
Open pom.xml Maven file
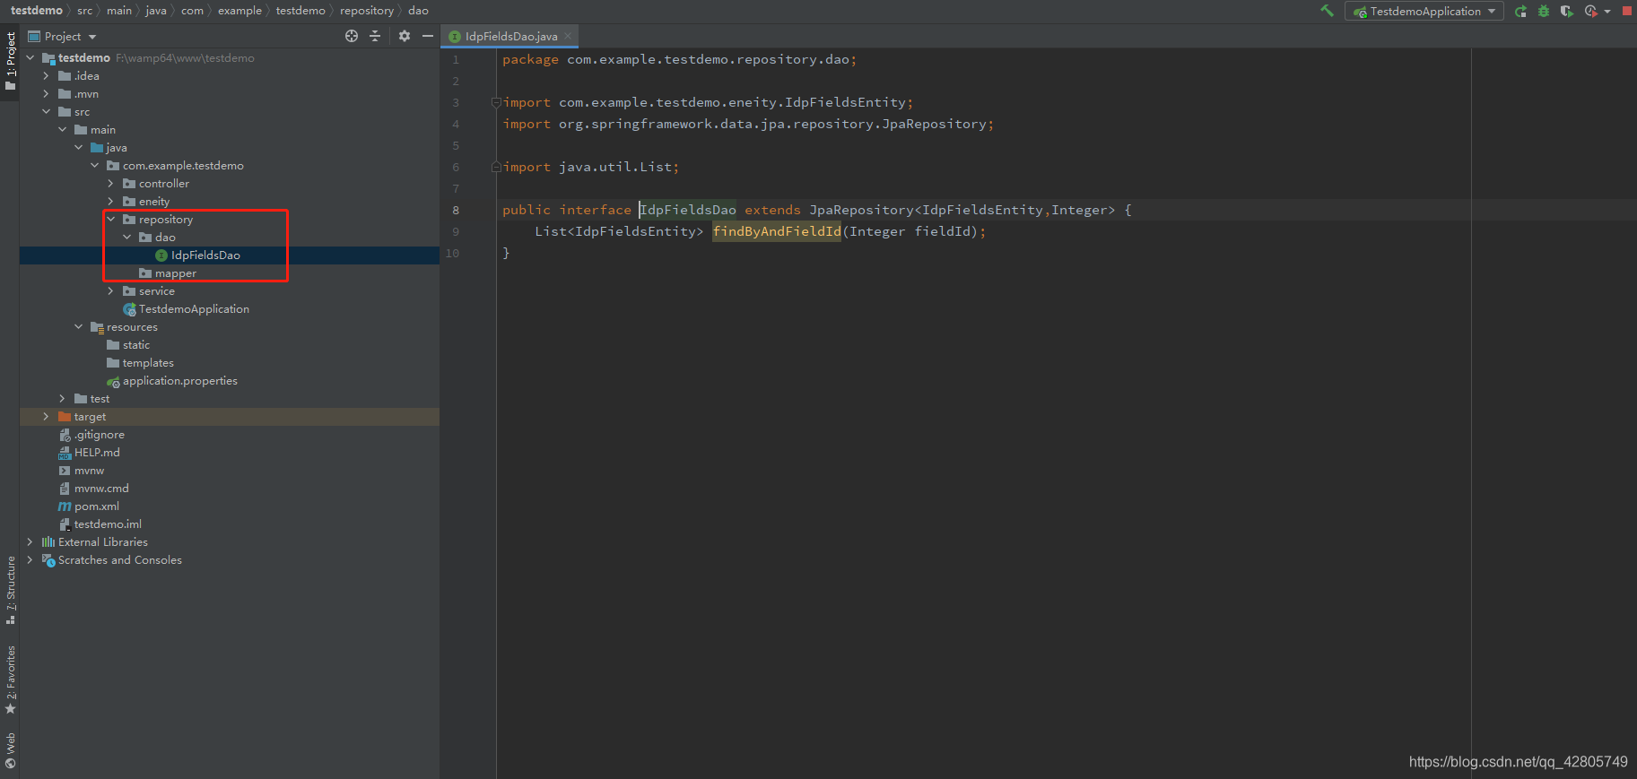96,506
